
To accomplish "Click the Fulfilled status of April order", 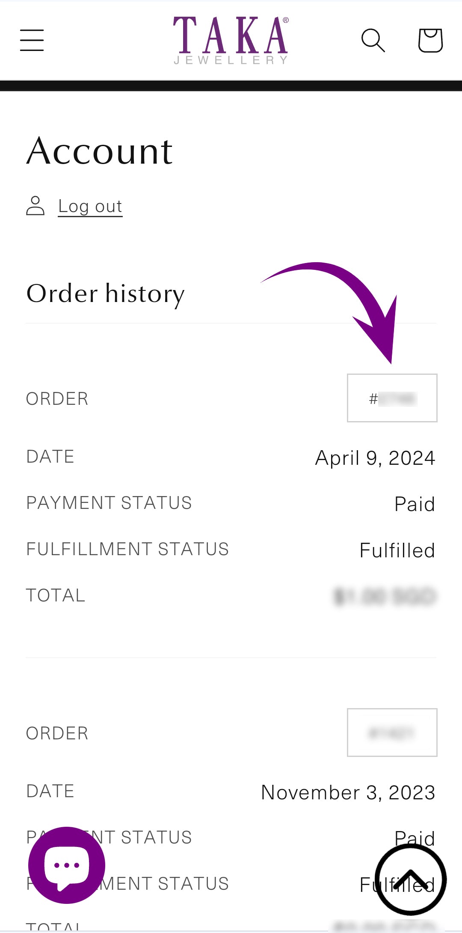I will click(x=397, y=550).
